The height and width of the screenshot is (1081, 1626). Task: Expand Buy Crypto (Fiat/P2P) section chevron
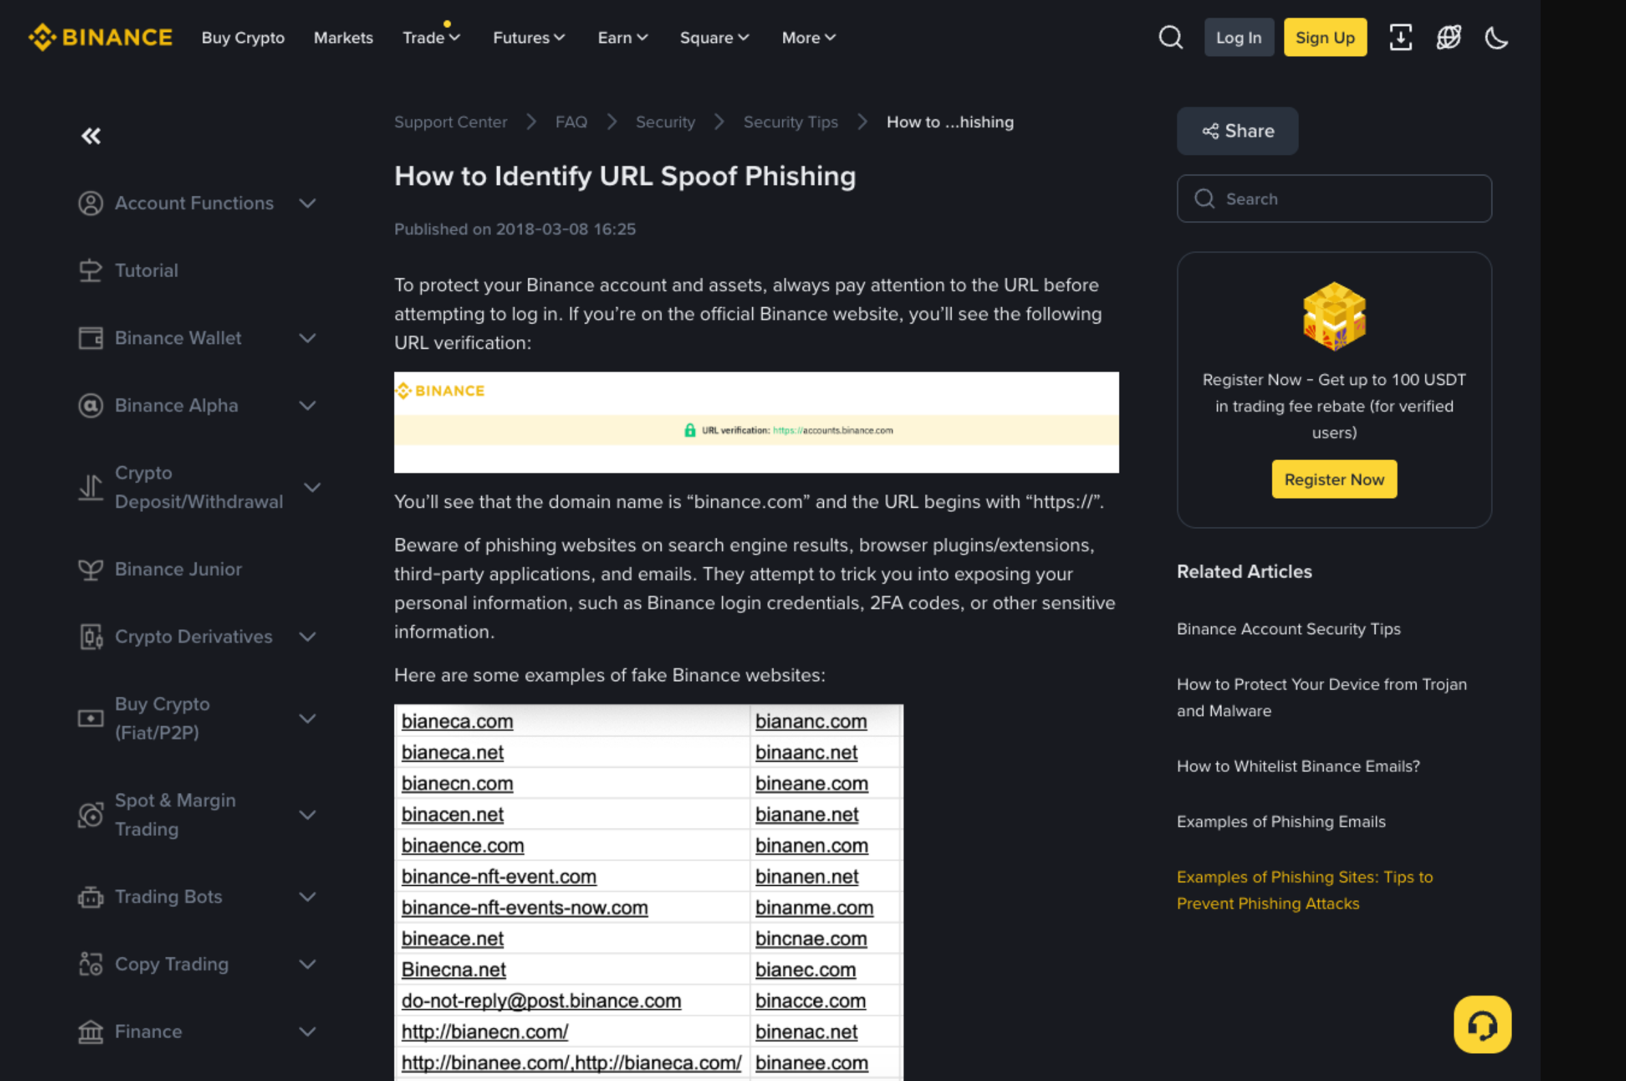(x=308, y=719)
